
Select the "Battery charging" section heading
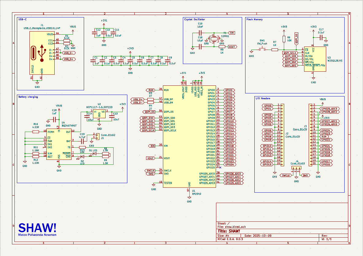coord(28,97)
